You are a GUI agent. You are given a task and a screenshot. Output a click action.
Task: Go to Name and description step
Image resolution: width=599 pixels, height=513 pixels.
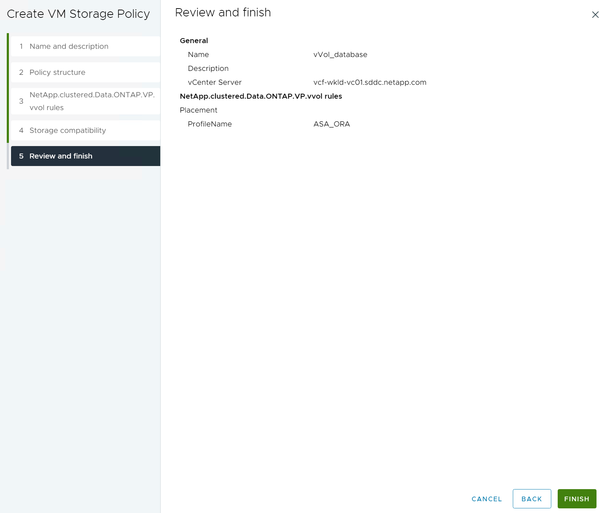69,46
